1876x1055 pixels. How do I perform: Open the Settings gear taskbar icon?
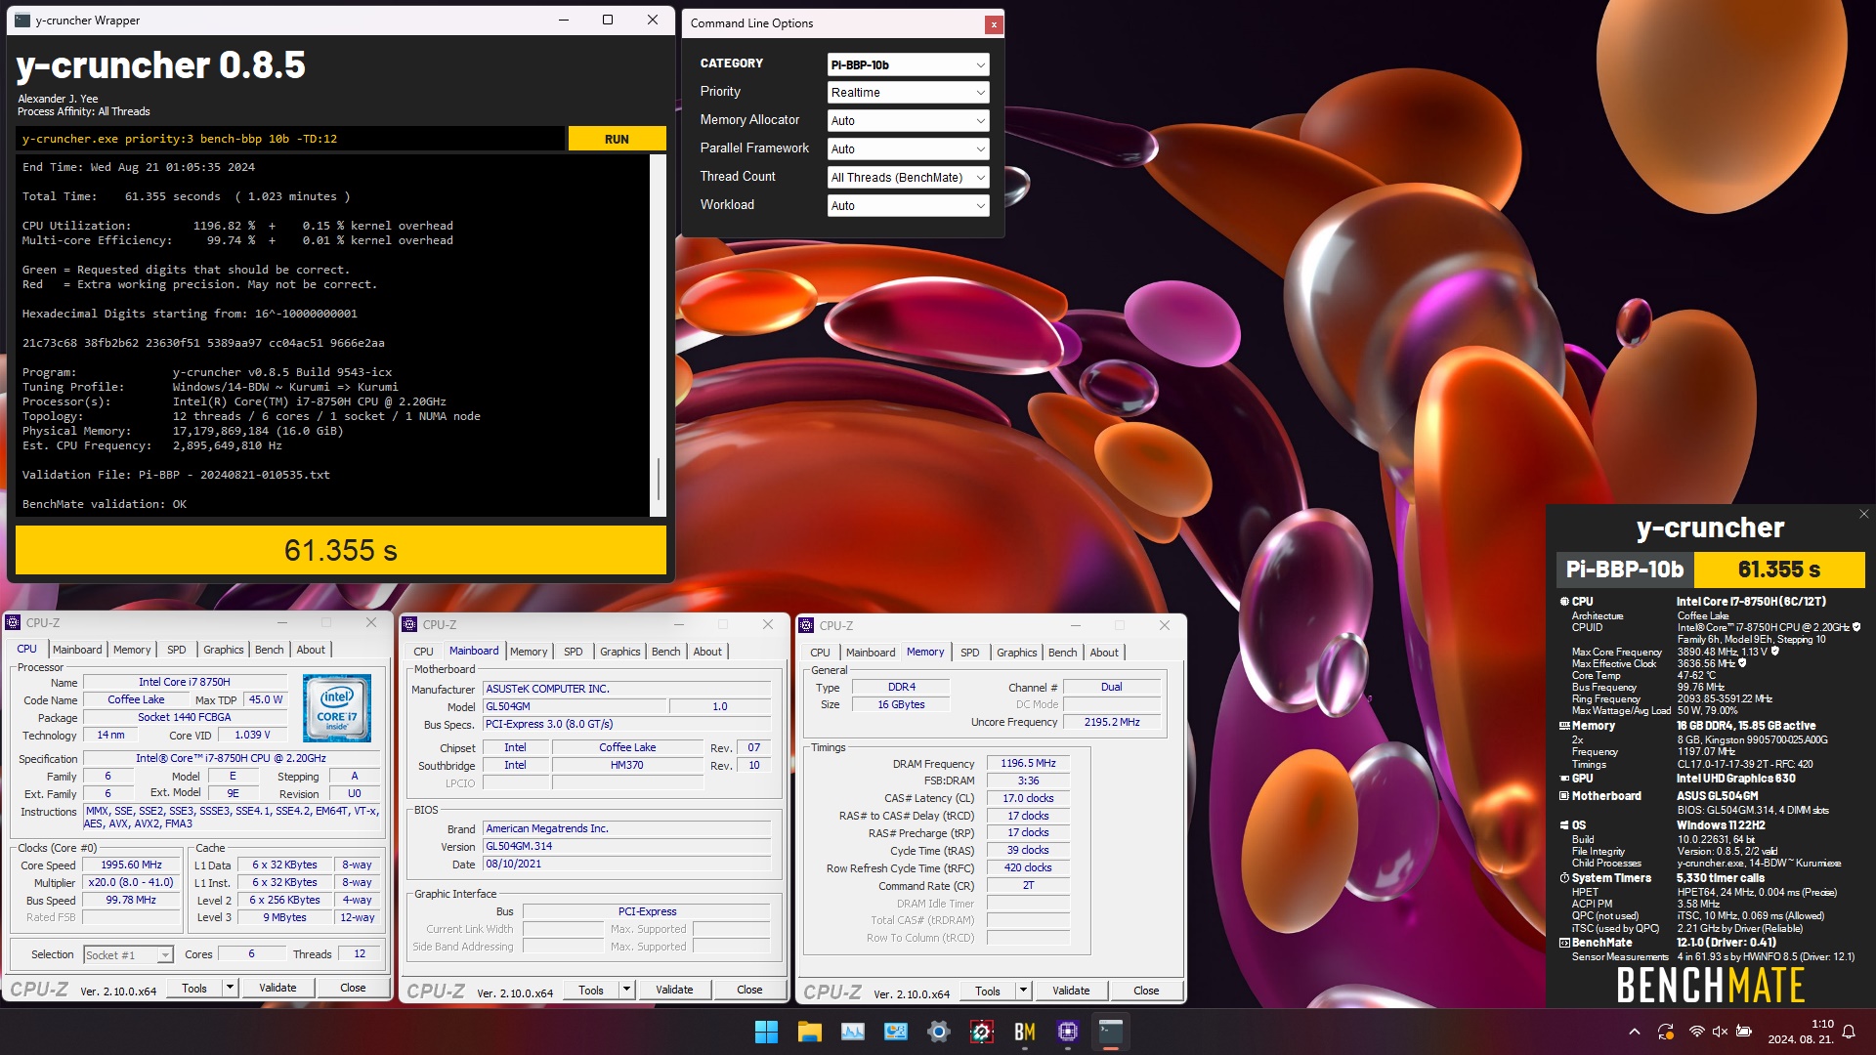click(939, 1032)
